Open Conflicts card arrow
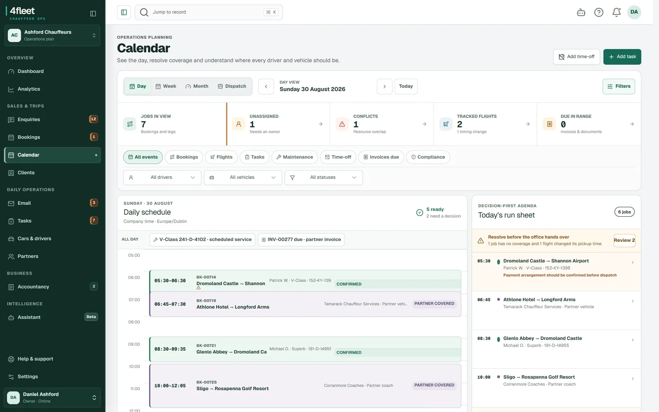Image resolution: width=659 pixels, height=412 pixels. click(x=425, y=124)
